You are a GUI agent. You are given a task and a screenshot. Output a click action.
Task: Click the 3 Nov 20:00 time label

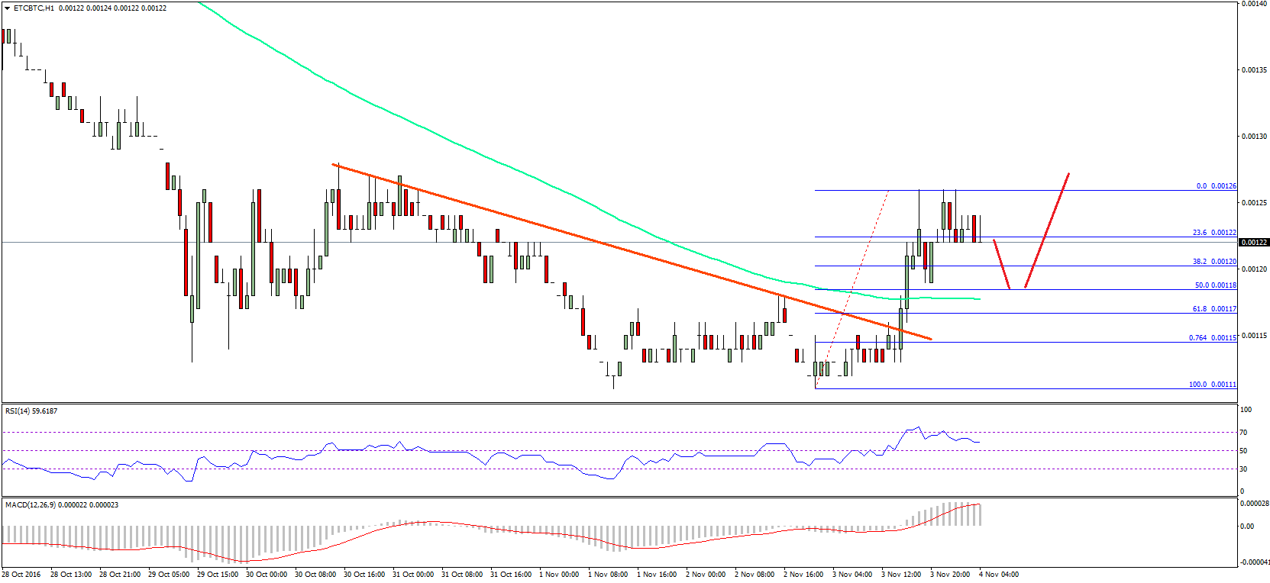950,574
